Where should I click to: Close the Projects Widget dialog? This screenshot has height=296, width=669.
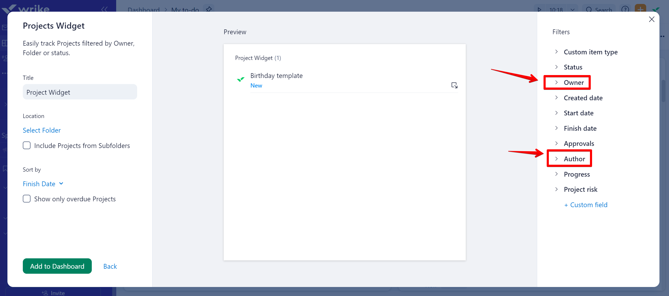tap(651, 19)
